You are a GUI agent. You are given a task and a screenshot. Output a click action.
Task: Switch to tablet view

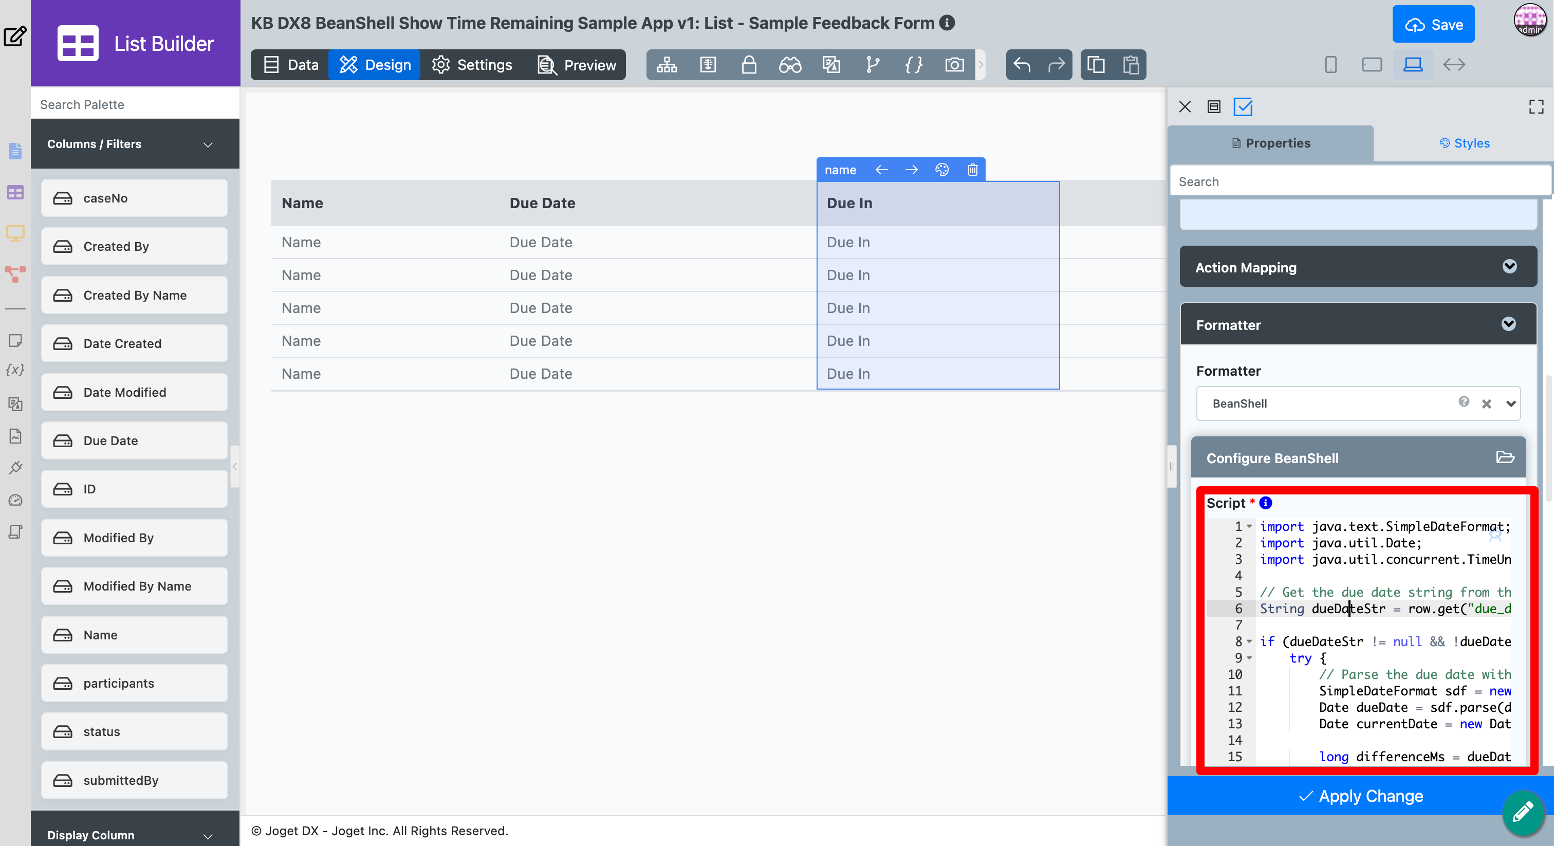1371,65
